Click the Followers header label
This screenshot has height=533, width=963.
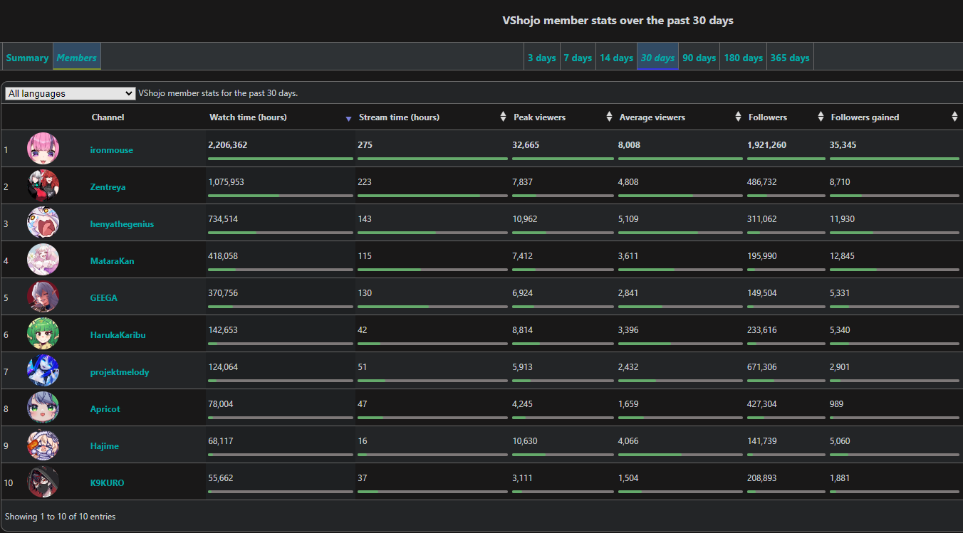coord(768,117)
